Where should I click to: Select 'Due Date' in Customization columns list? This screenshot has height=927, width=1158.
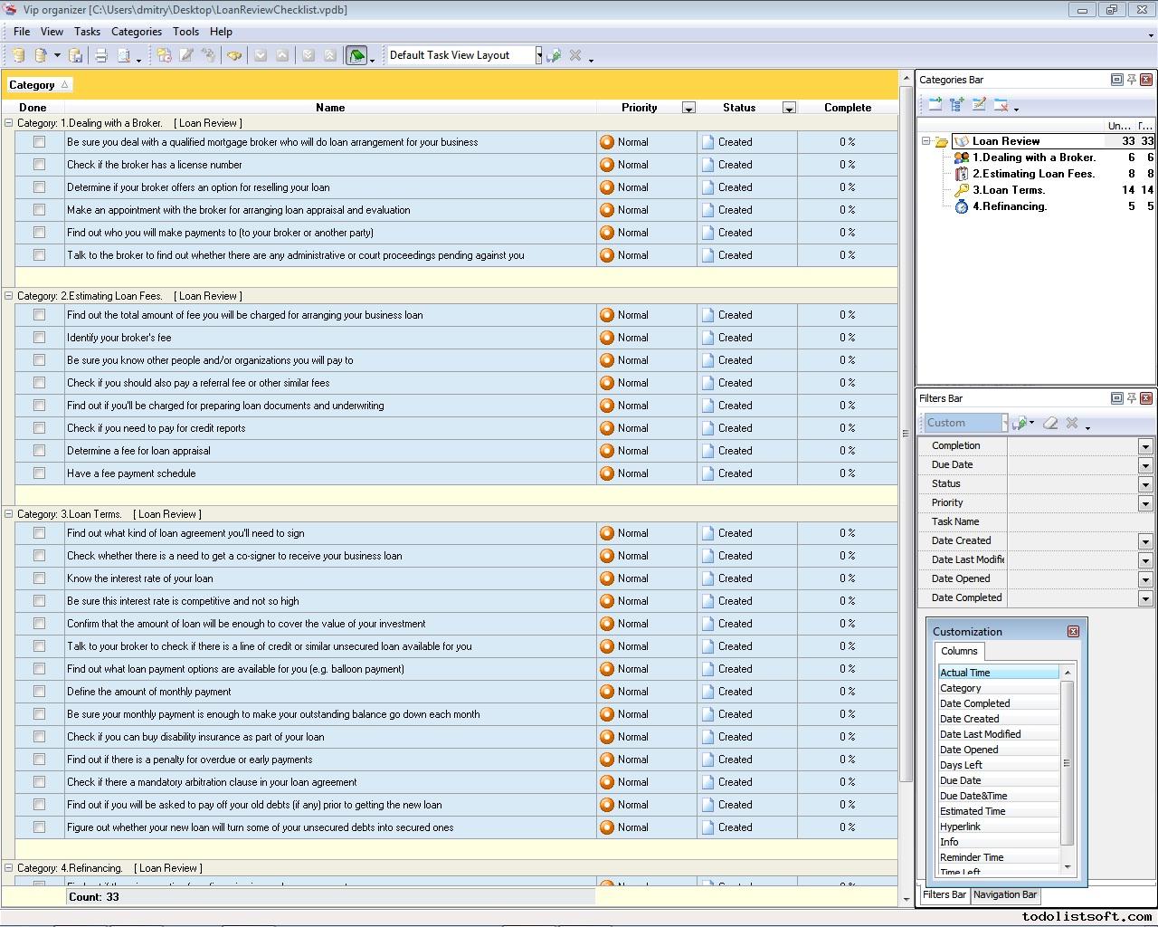pyautogui.click(x=960, y=780)
